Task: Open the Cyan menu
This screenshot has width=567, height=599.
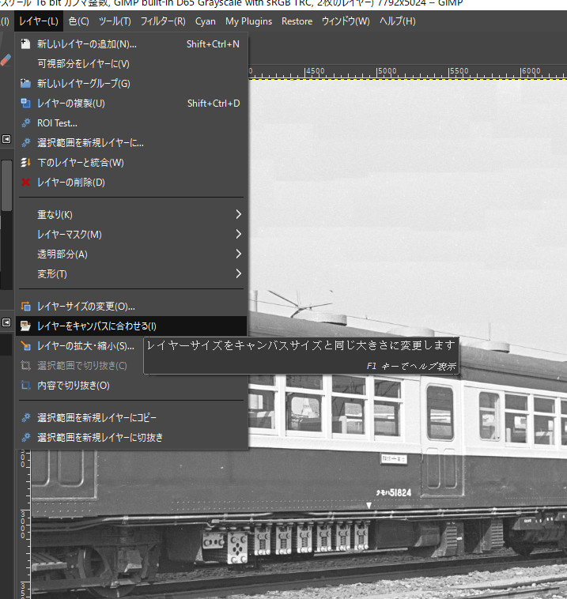Action: pos(206,21)
